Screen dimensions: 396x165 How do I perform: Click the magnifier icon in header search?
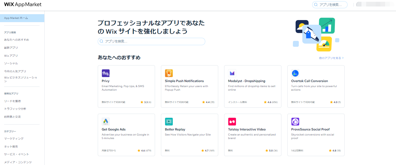(316, 5)
